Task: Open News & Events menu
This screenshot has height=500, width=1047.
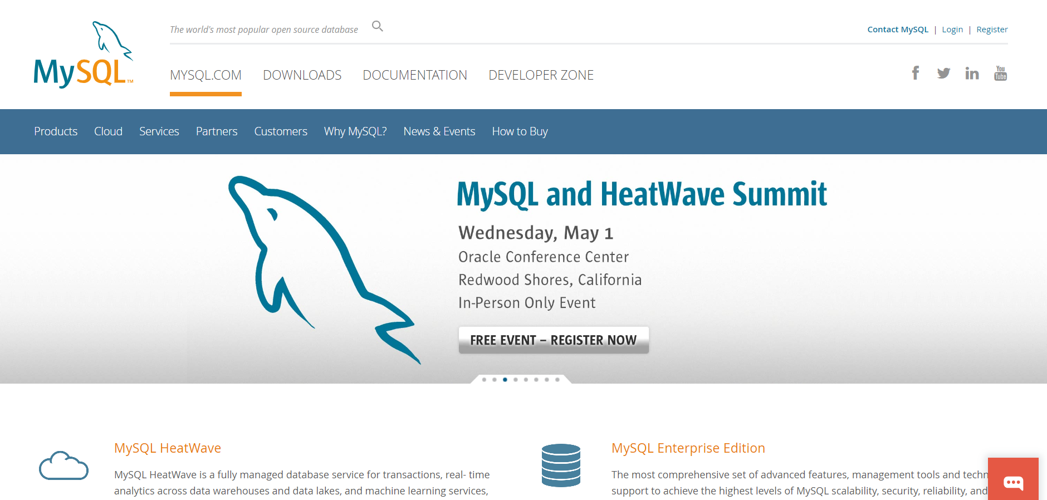Action: [x=439, y=131]
